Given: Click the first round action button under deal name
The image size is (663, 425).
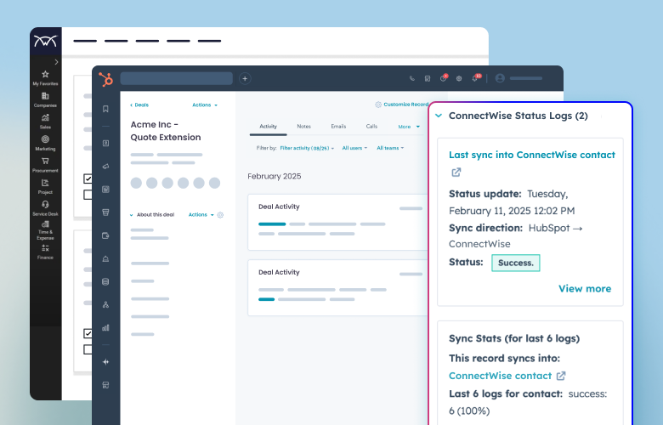Looking at the screenshot, I should pos(136,183).
